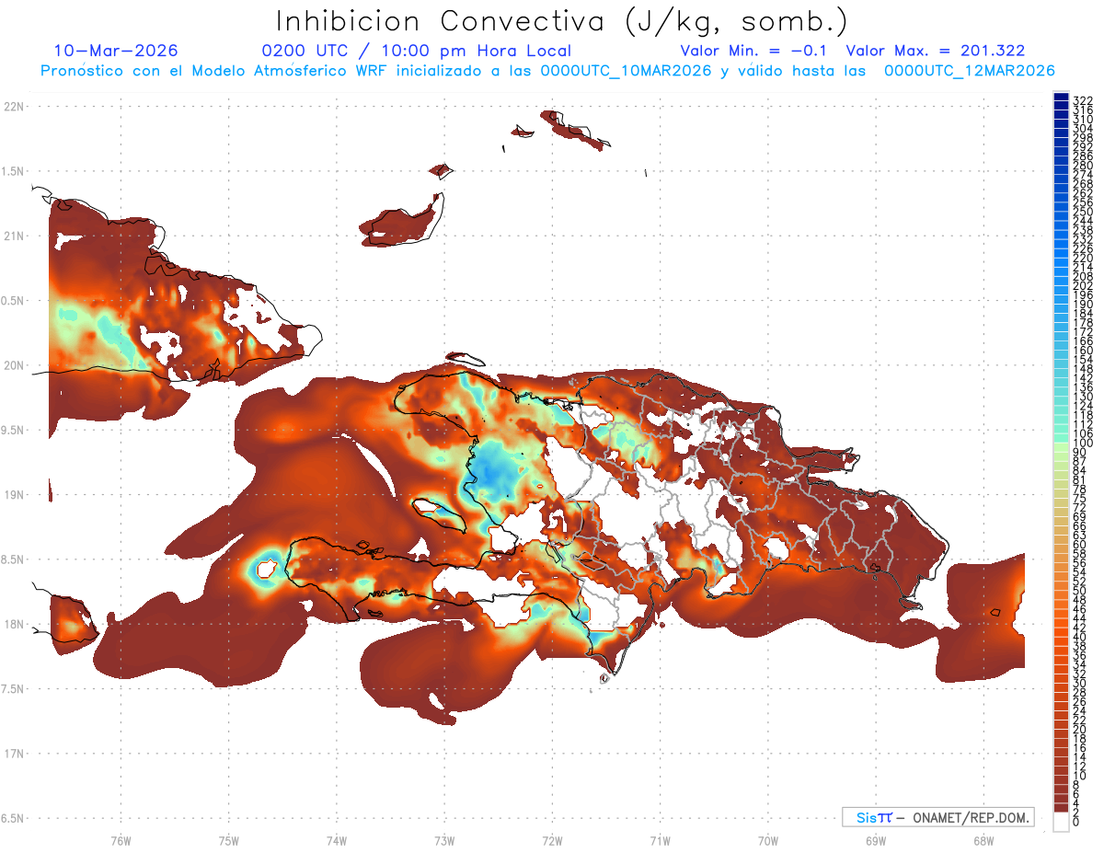The width and height of the screenshot is (1104, 853).
Task: Click the '40' color bar value
Action: point(1079,637)
